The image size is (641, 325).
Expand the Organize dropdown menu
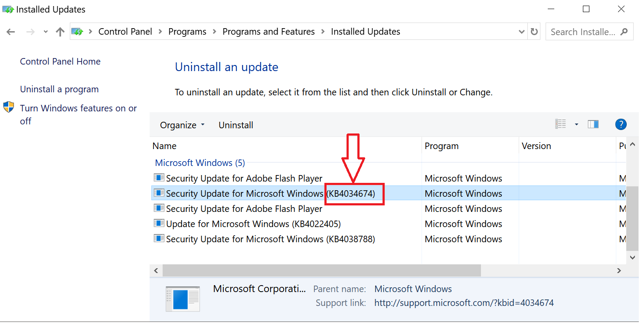[182, 125]
